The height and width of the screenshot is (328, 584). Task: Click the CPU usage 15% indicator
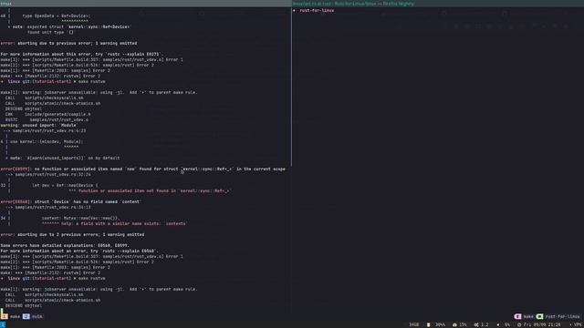[459, 324]
